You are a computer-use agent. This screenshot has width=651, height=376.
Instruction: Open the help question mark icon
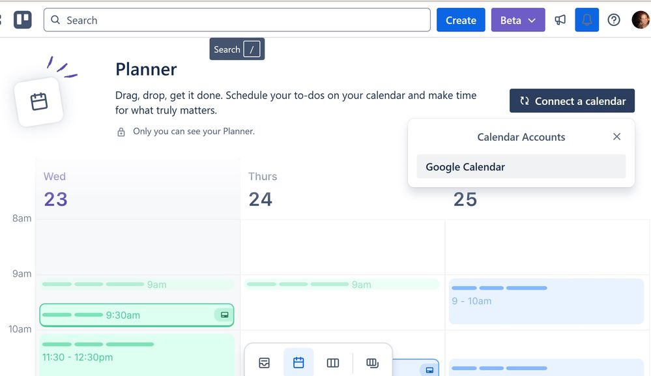614,20
